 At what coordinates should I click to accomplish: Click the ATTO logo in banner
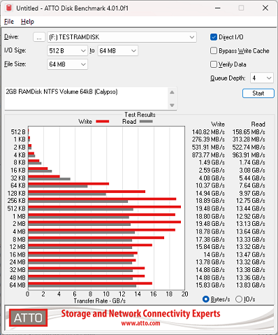29,318
